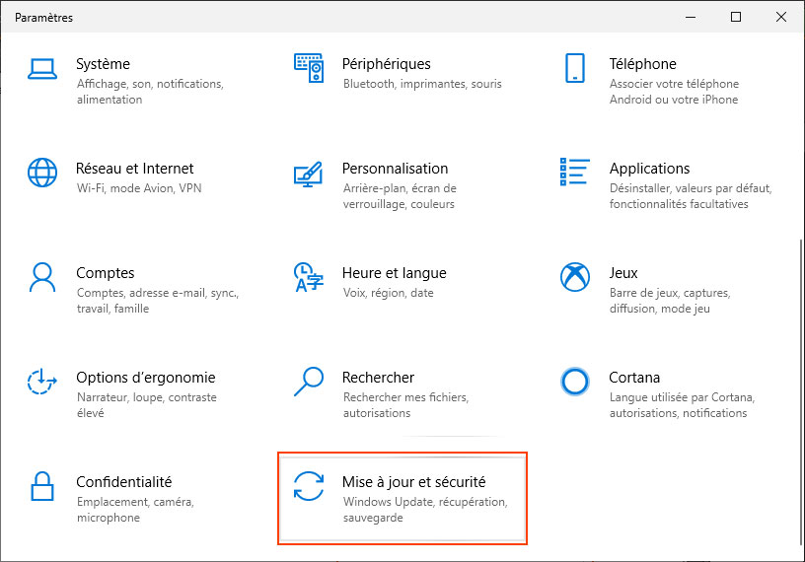Click the Cortana circle icon

575,383
